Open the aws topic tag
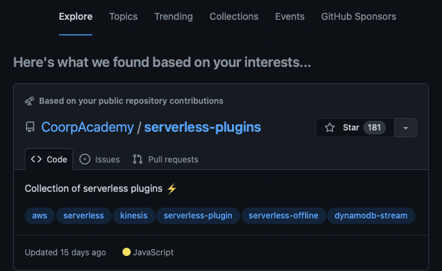 [x=40, y=216]
